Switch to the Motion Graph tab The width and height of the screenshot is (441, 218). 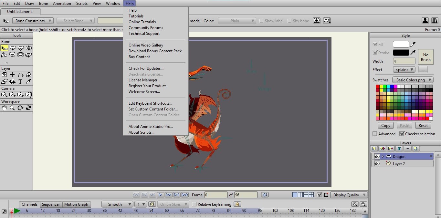pos(76,204)
